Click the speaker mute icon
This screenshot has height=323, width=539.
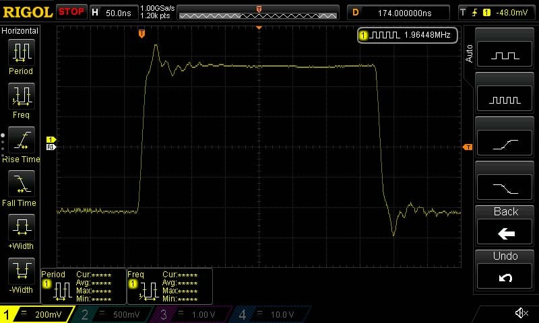click(521, 313)
